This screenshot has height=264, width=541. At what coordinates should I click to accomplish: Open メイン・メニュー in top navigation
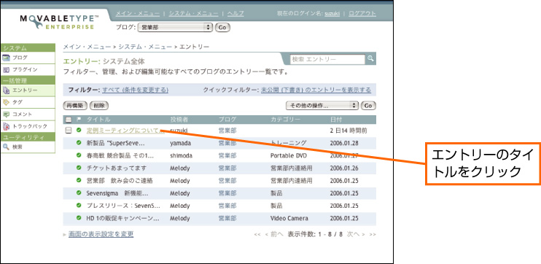[x=137, y=13]
